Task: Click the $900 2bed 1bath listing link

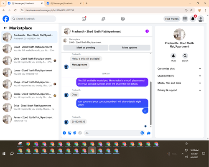Action: (x=85, y=42)
